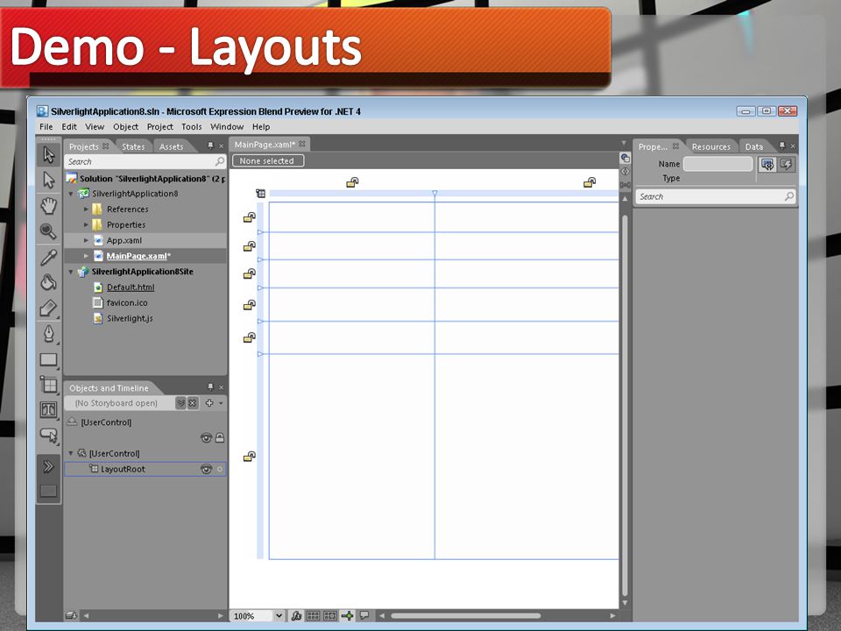Expand App.xaml node
The image size is (841, 631).
(x=86, y=240)
